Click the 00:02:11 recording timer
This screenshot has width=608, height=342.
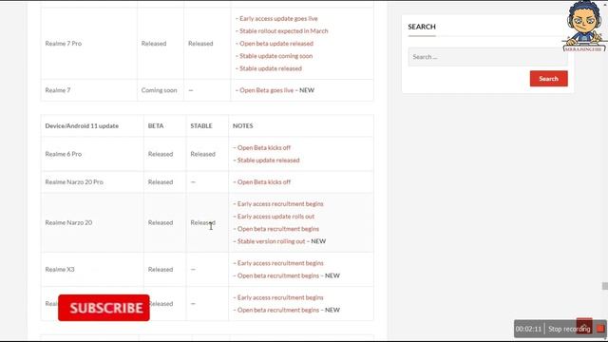click(528, 329)
